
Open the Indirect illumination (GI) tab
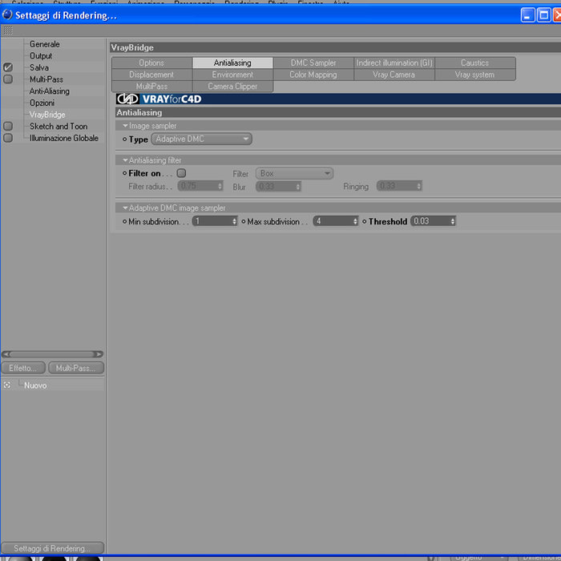(394, 63)
